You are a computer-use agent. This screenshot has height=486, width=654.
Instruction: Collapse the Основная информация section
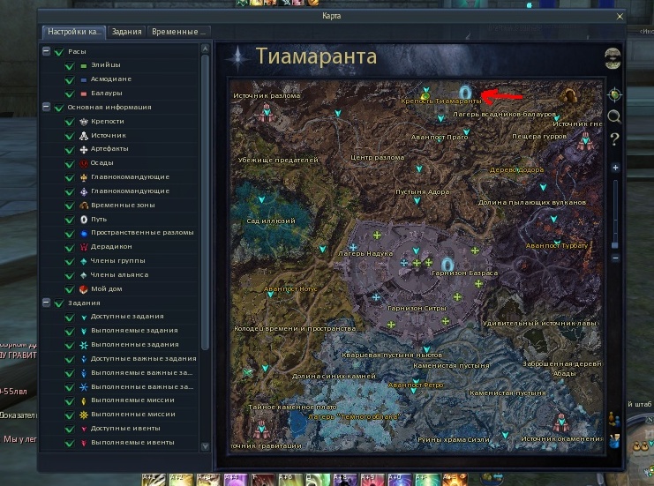[x=46, y=107]
